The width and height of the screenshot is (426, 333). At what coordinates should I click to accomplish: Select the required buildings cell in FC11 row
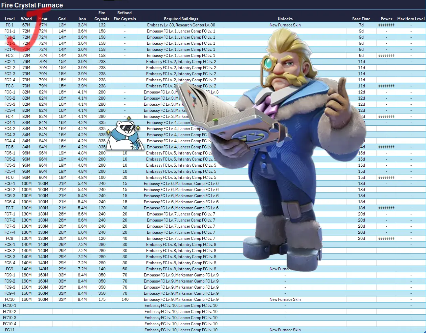pos(181,330)
